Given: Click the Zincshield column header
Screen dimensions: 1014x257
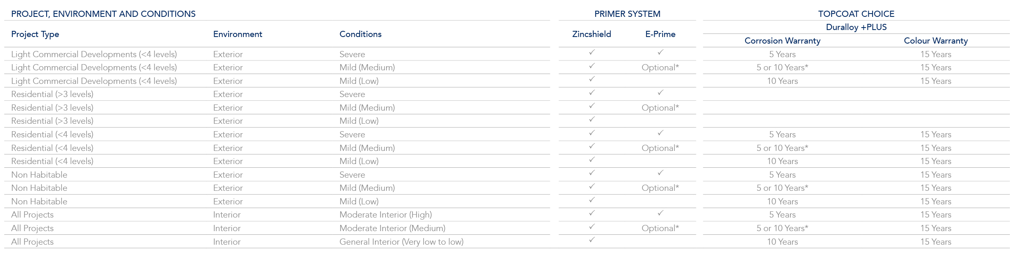Looking at the screenshot, I should pyautogui.click(x=592, y=34).
